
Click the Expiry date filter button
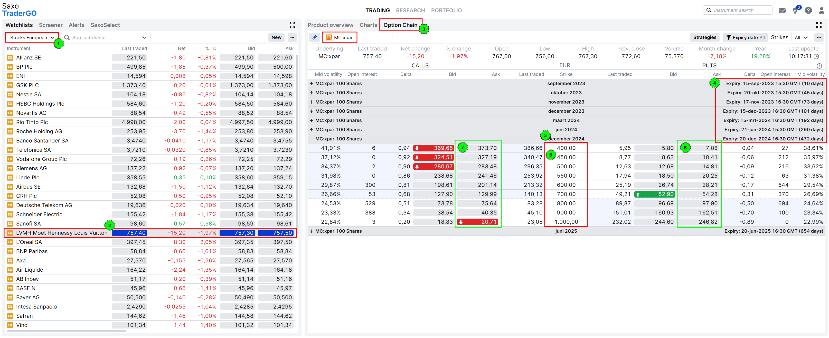[x=745, y=38]
